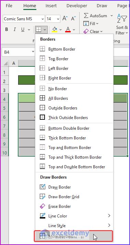The width and height of the screenshot is (130, 245).
Task: Open font size 14 dropdown
Action: pyautogui.click(x=58, y=19)
